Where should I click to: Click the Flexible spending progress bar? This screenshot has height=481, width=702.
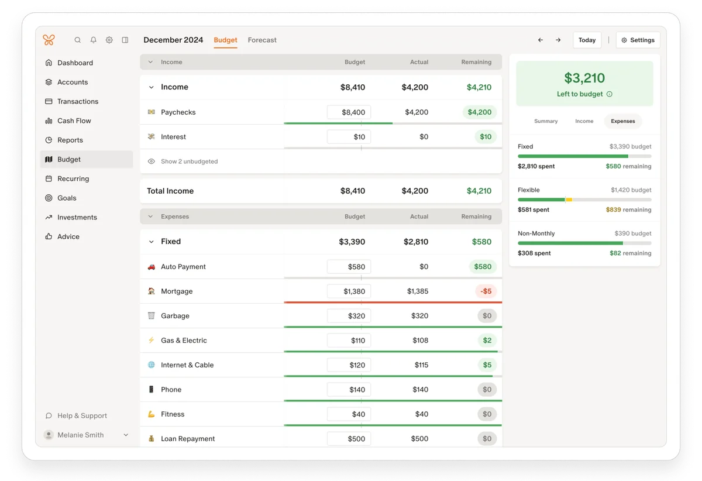[584, 200]
